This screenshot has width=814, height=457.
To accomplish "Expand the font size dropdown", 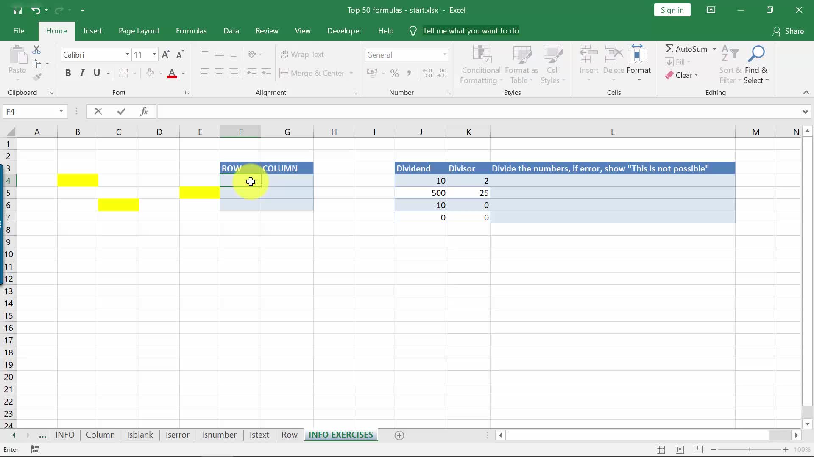I will point(154,55).
